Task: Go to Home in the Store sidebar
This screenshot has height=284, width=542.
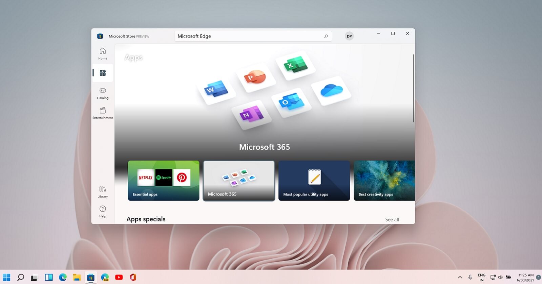Action: [x=103, y=53]
